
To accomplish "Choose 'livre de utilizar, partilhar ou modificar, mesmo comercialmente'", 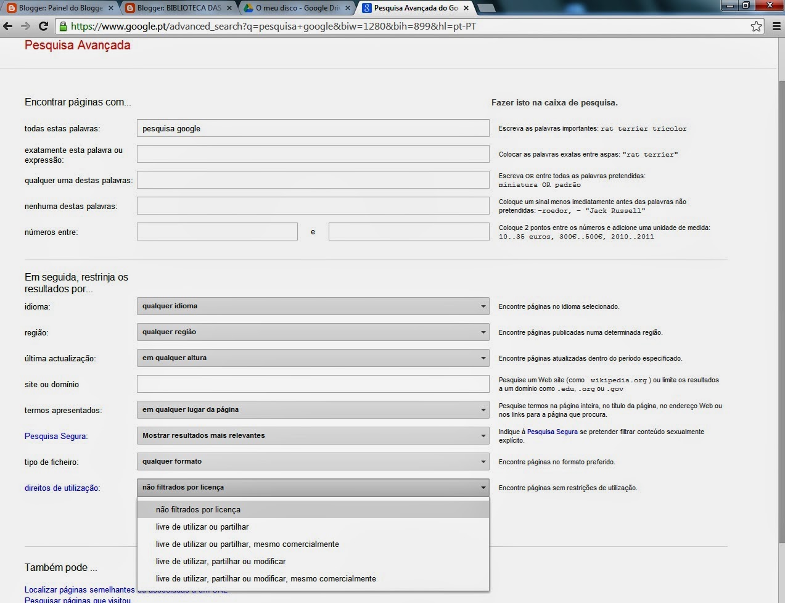I will point(313,578).
